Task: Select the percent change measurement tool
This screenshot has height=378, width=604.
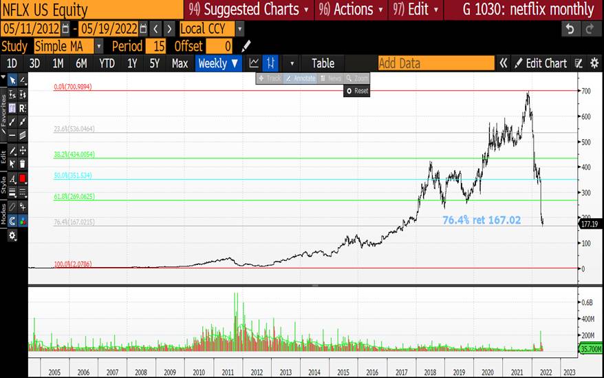Action: (x=12, y=94)
